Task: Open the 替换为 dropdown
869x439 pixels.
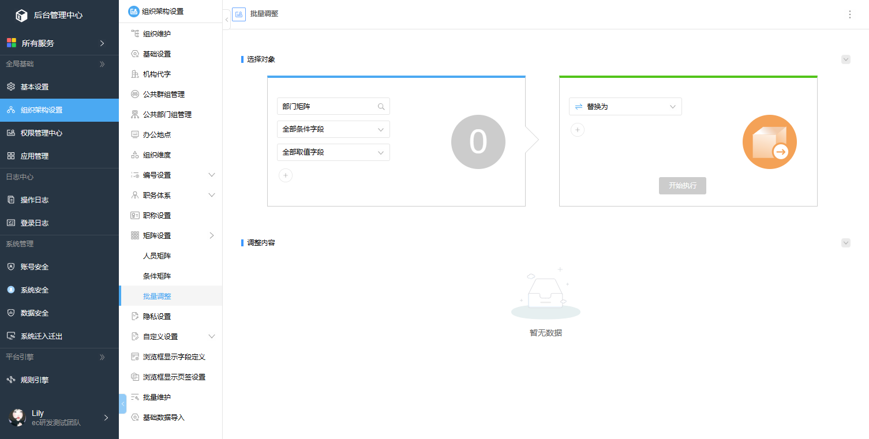Action: tap(625, 107)
